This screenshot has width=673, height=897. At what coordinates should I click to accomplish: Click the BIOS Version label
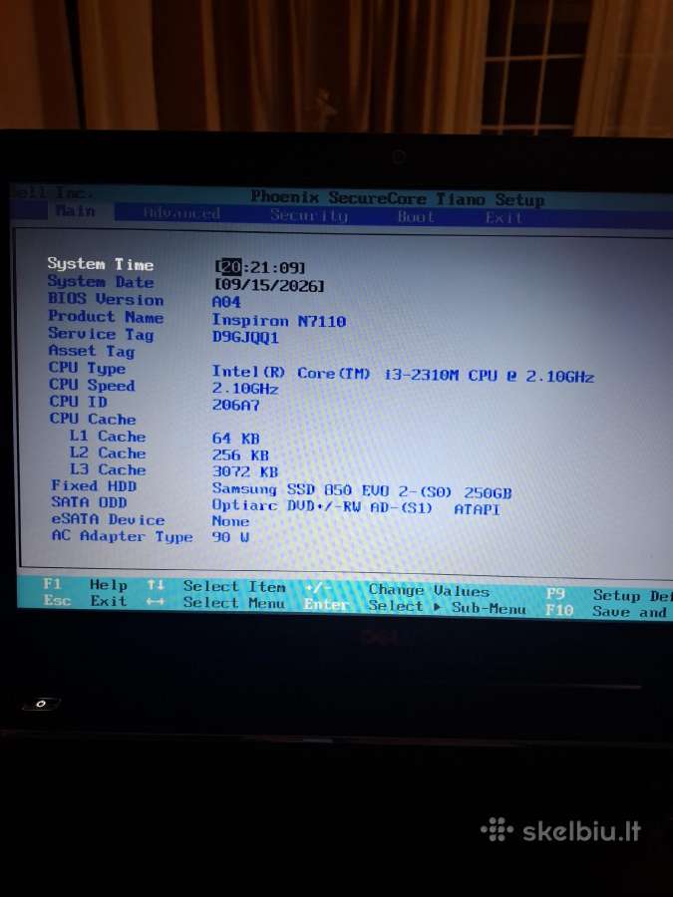pos(106,299)
